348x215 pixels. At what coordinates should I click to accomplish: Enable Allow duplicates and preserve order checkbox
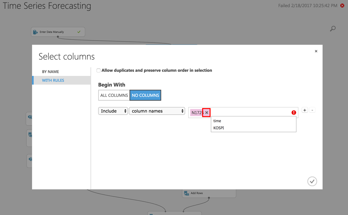click(99, 70)
